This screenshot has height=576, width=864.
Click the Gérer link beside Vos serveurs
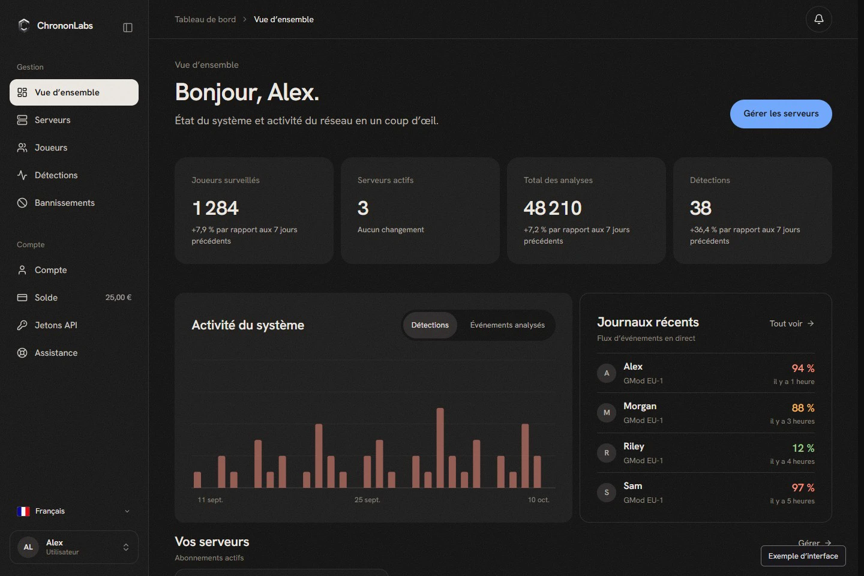[x=814, y=542]
